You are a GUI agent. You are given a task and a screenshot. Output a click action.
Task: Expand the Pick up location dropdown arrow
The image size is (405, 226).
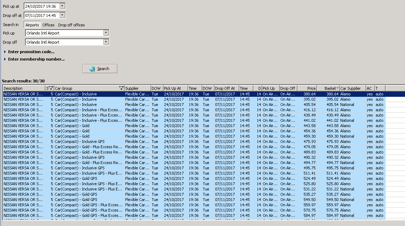[106, 33]
